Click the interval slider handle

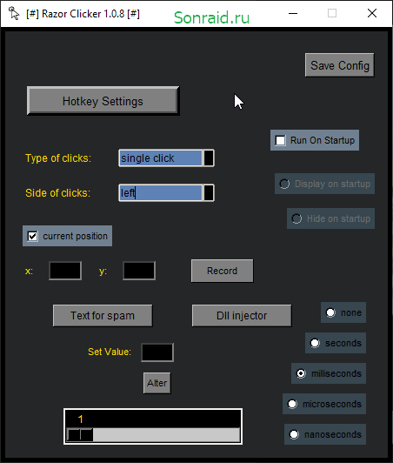[80, 435]
